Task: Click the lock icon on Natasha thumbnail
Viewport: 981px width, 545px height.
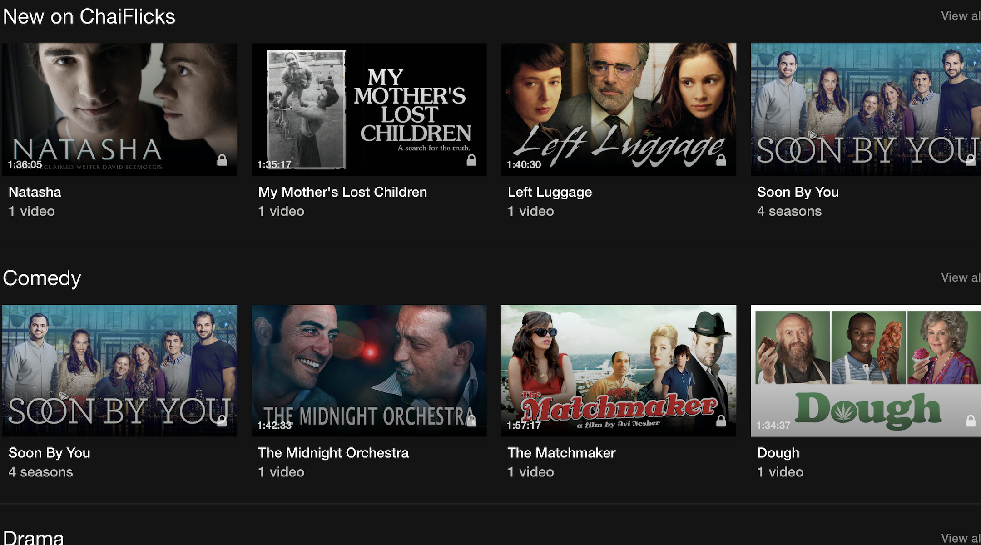Action: [222, 160]
